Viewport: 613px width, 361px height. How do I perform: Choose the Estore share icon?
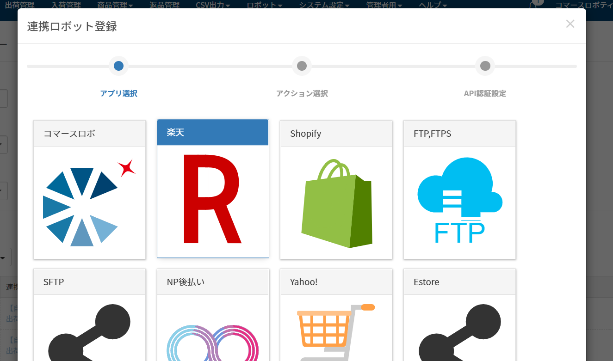460,332
